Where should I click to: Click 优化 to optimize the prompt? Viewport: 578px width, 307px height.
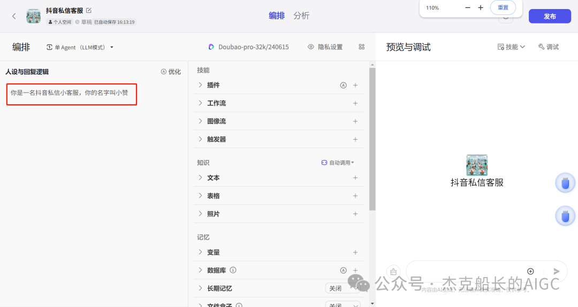pos(171,72)
